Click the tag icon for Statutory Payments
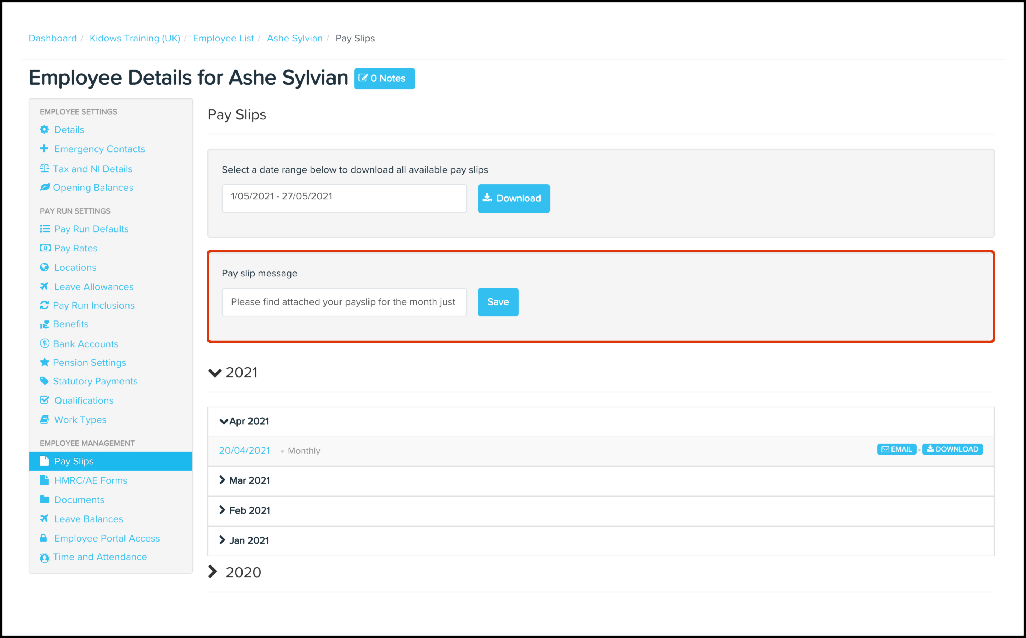 click(x=44, y=380)
